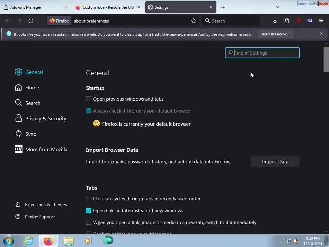Click the forward navigation arrow
This screenshot has width=329, height=247.
[19, 21]
